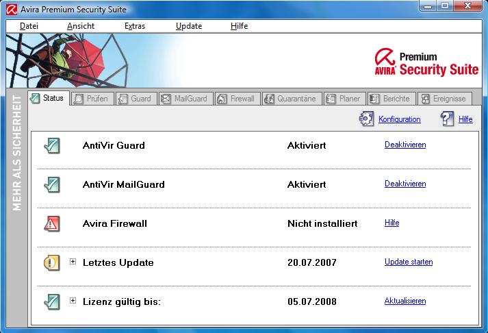Image resolution: width=488 pixels, height=333 pixels.
Task: Click the Update starten link
Action: click(409, 262)
